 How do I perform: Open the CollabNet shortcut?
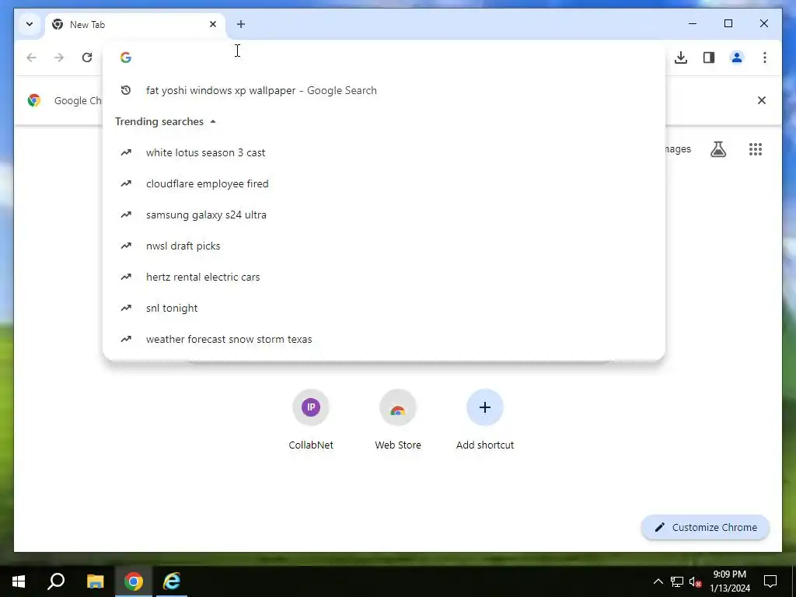click(311, 419)
